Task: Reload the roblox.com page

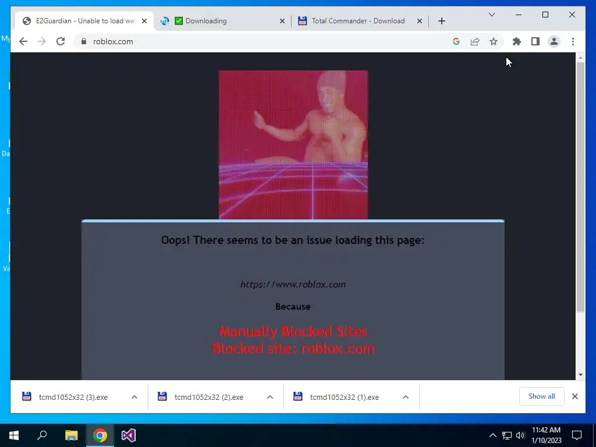Action: coord(61,41)
